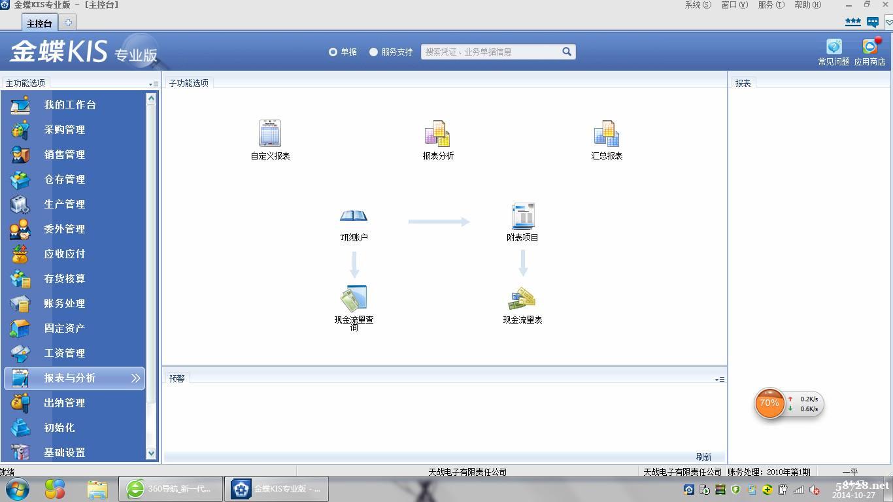Expand the top-right toolbar chevron
Image resolution: width=893 pixels, height=502 pixels.
point(888,22)
